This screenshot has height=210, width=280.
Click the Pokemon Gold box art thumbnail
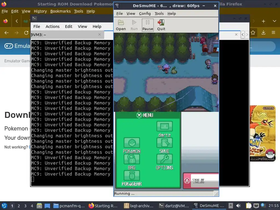[263, 133]
